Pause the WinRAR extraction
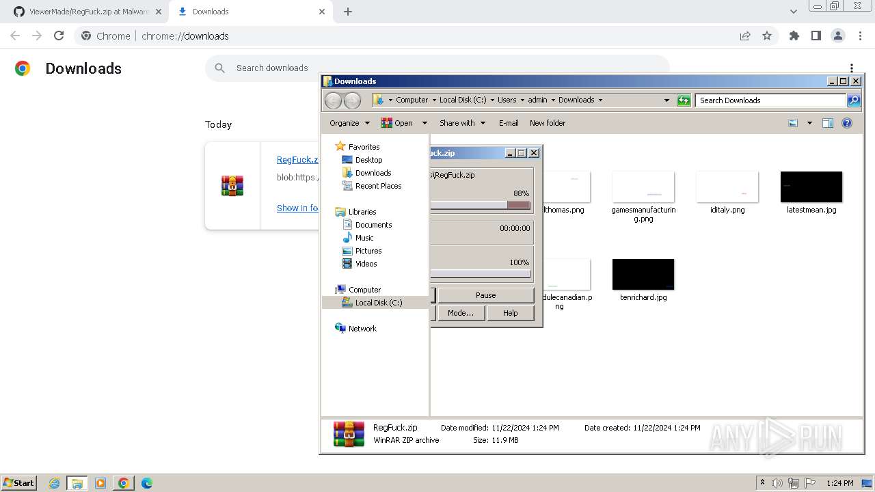The height and width of the screenshot is (492, 875). [x=486, y=295]
